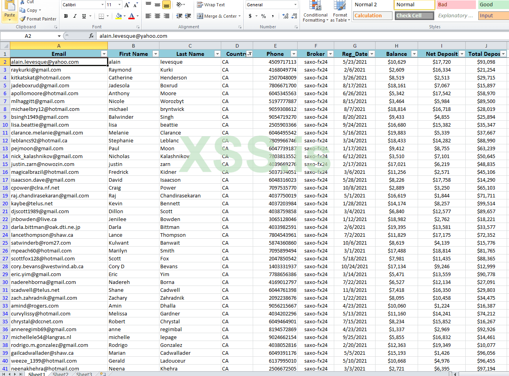Click the Italic formatting icon
Image resolution: width=509 pixels, height=376 pixels.
click(75, 16)
